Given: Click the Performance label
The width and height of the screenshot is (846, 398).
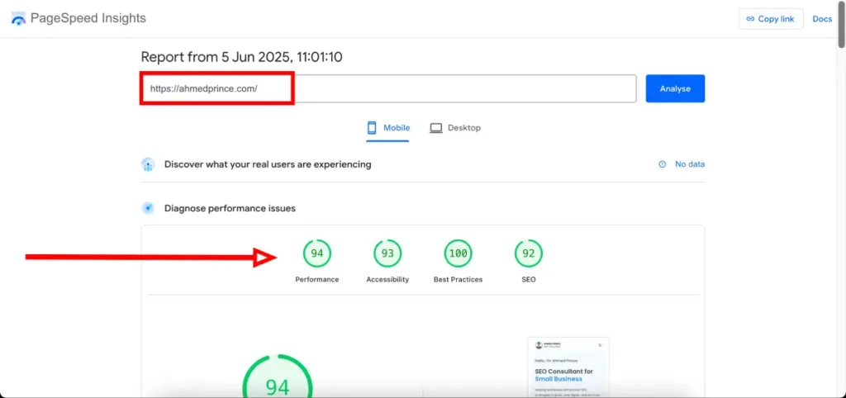Looking at the screenshot, I should pyautogui.click(x=317, y=279).
